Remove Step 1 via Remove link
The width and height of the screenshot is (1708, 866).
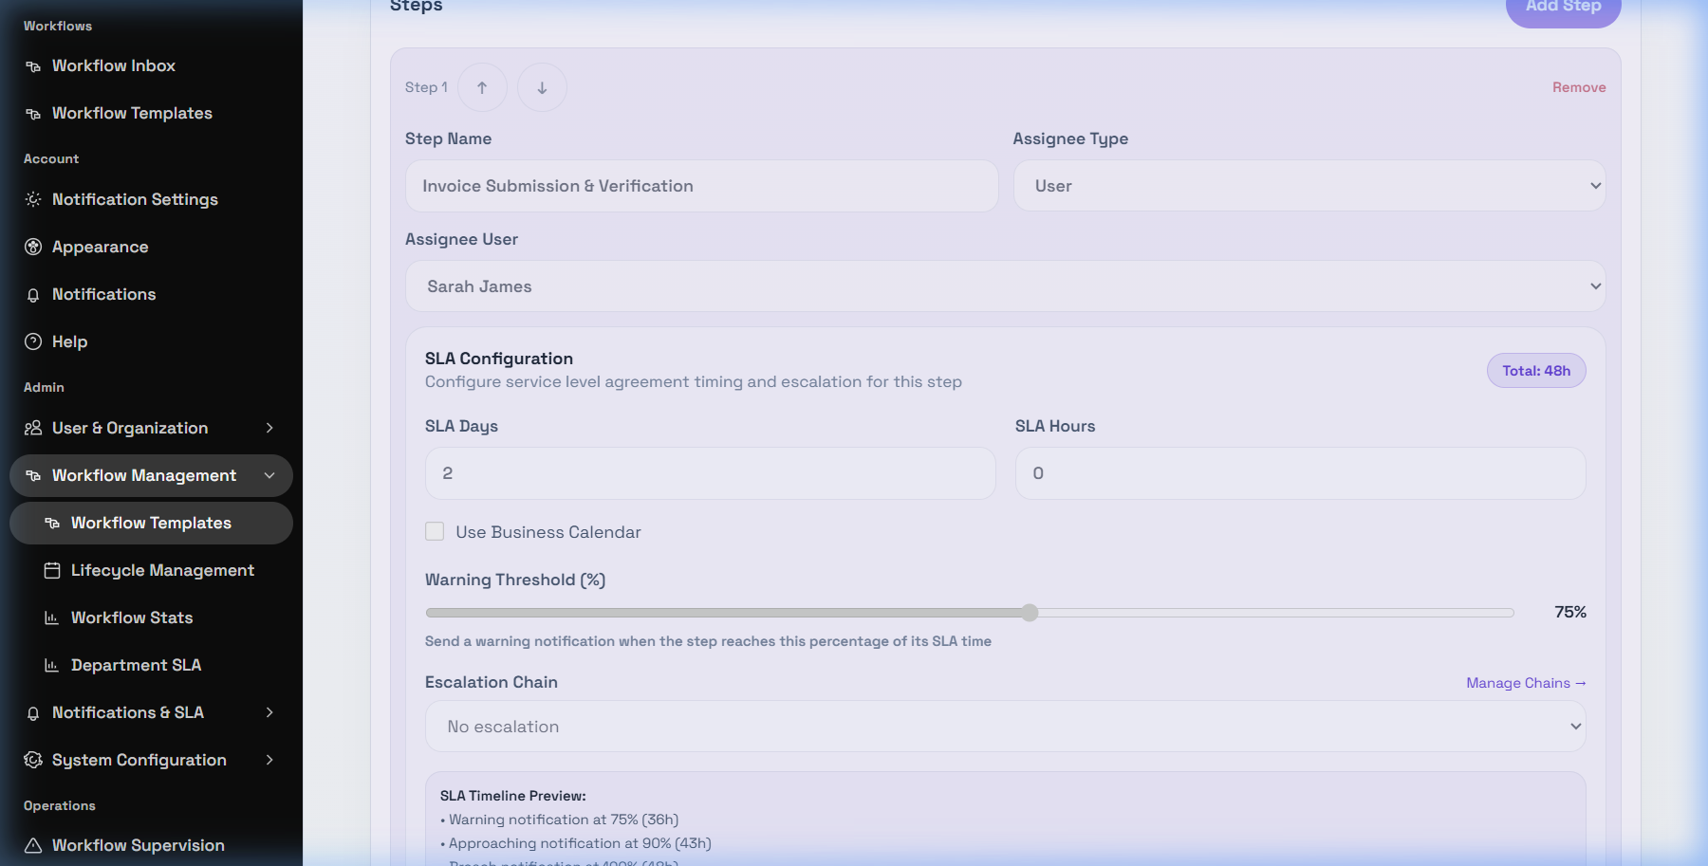[x=1579, y=87]
